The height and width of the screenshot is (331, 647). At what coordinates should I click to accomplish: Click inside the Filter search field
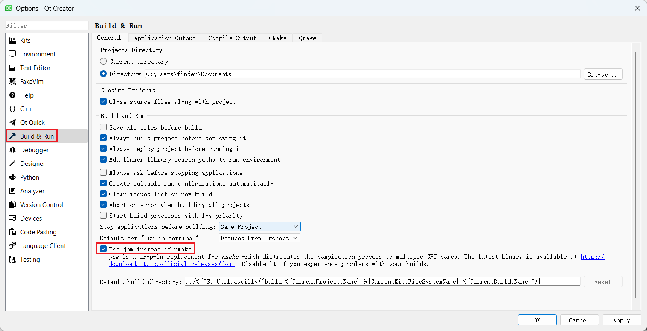pos(46,25)
